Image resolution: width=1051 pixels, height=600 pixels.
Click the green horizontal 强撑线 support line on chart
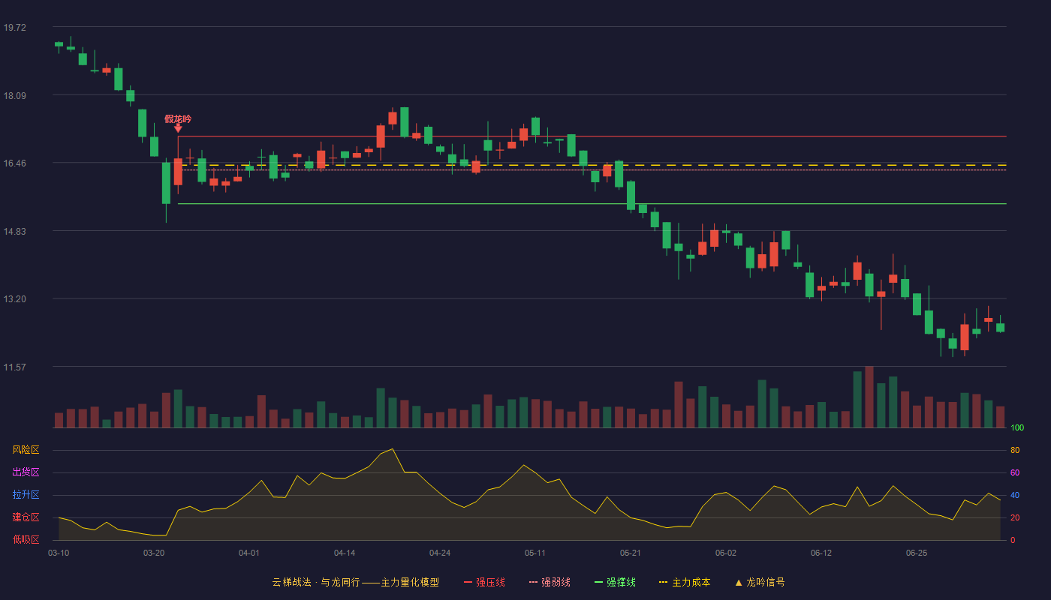point(592,204)
